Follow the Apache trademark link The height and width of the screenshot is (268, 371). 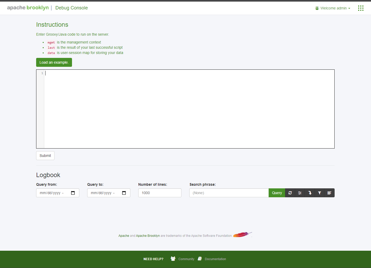[x=124, y=236]
